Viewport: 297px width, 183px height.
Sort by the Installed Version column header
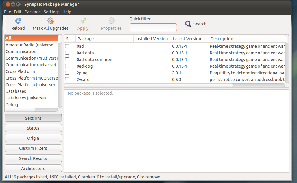152,39
